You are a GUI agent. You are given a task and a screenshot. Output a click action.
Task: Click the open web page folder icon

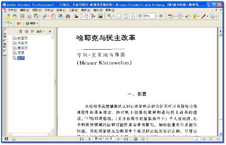pos(15,16)
